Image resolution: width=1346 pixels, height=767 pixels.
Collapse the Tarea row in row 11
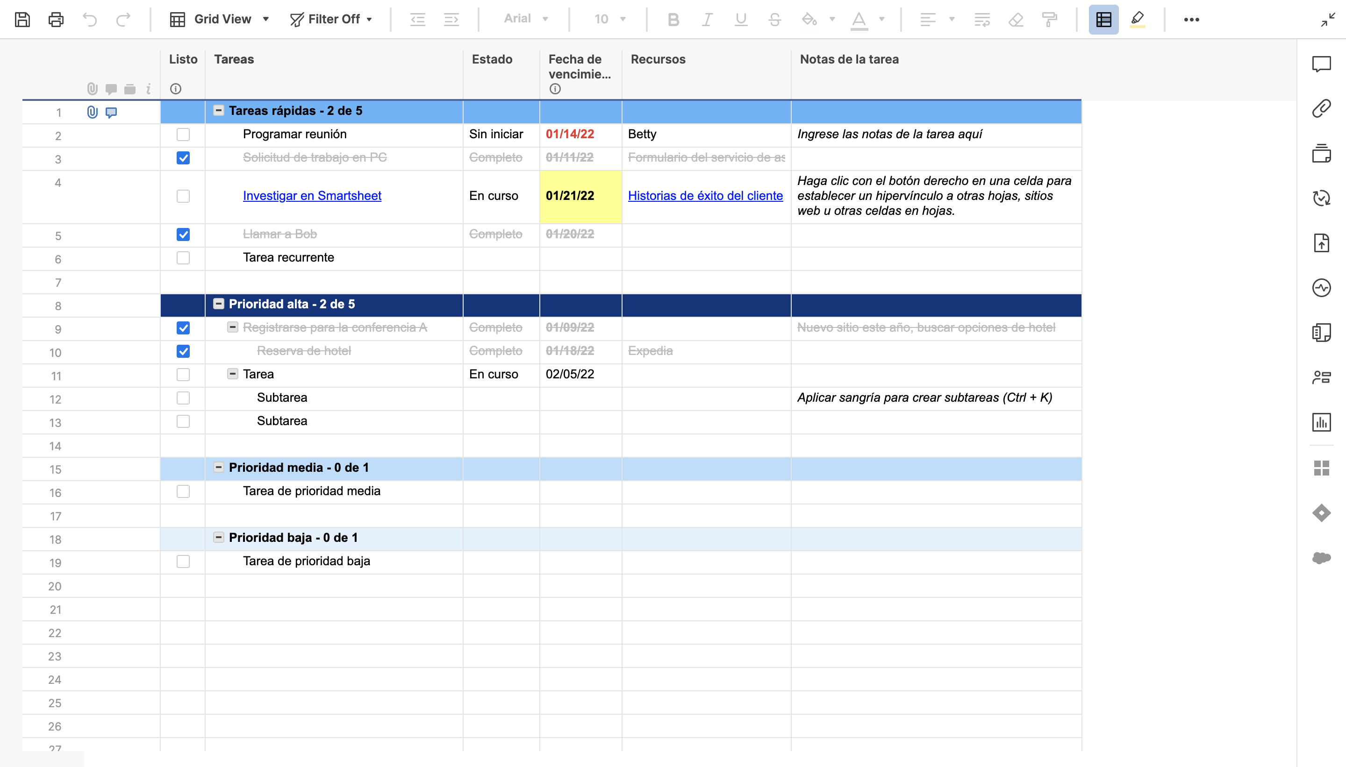tap(232, 374)
